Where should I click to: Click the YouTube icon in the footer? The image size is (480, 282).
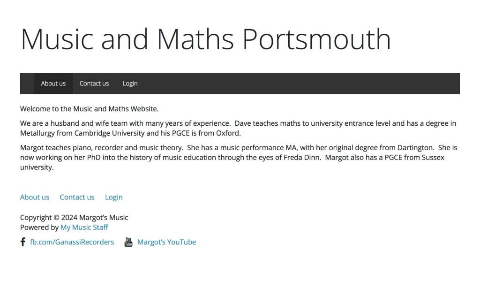pyautogui.click(x=128, y=242)
